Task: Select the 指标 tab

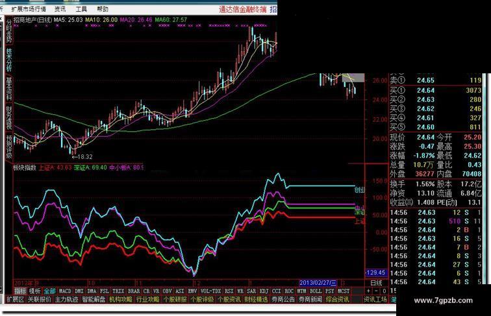Action: (20, 291)
